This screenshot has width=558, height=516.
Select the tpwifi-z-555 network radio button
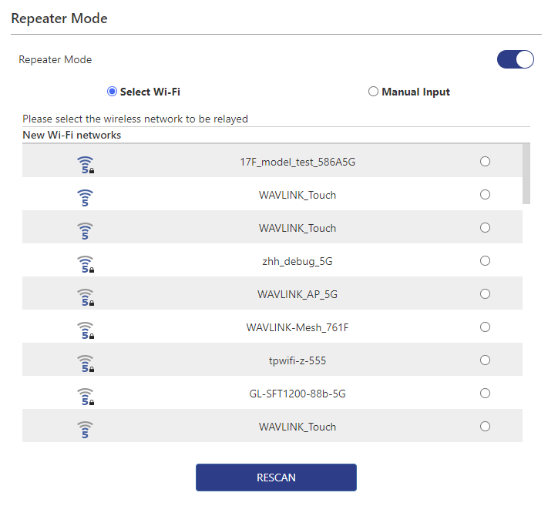pos(485,360)
